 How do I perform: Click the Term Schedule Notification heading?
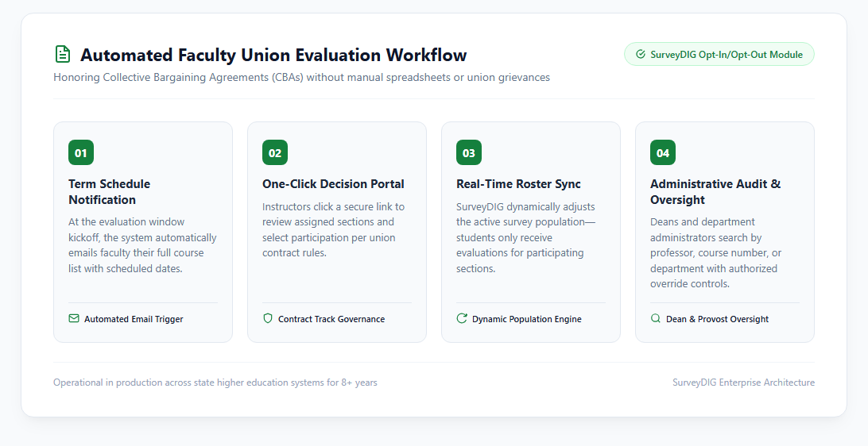110,192
